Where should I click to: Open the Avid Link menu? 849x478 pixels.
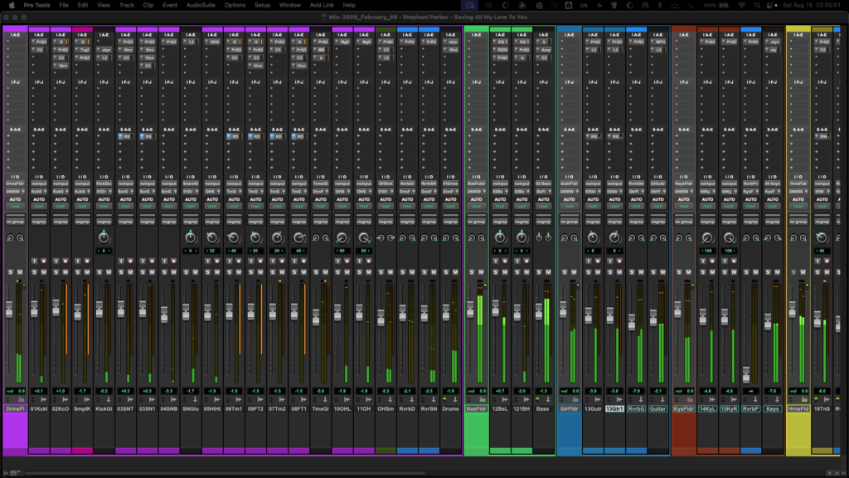(322, 5)
